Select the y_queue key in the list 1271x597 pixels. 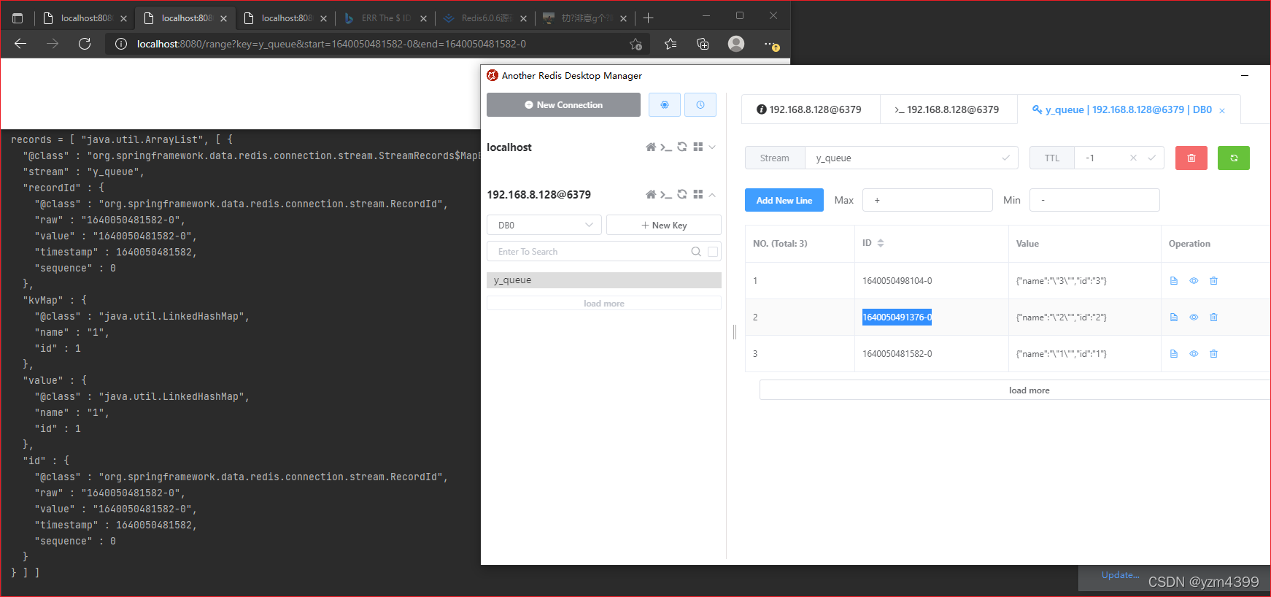pyautogui.click(x=604, y=280)
